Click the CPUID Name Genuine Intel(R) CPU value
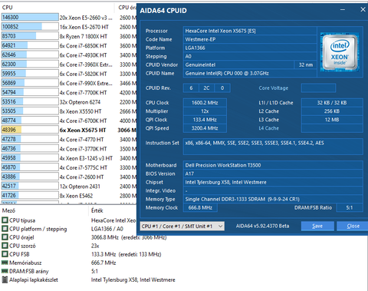The height and width of the screenshot is (291, 368). point(250,73)
